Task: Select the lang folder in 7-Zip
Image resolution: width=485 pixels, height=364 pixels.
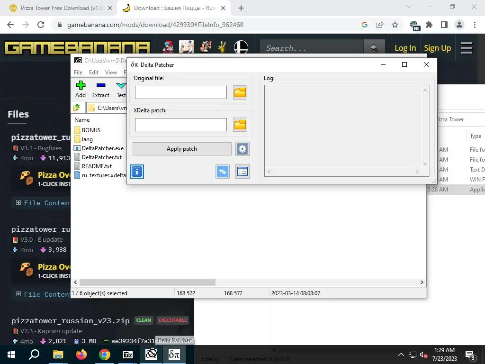Action: (x=83, y=139)
